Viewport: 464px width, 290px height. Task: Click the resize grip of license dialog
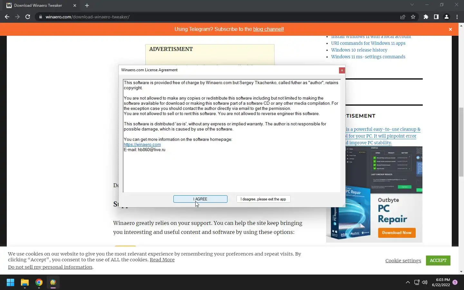pos(343,205)
